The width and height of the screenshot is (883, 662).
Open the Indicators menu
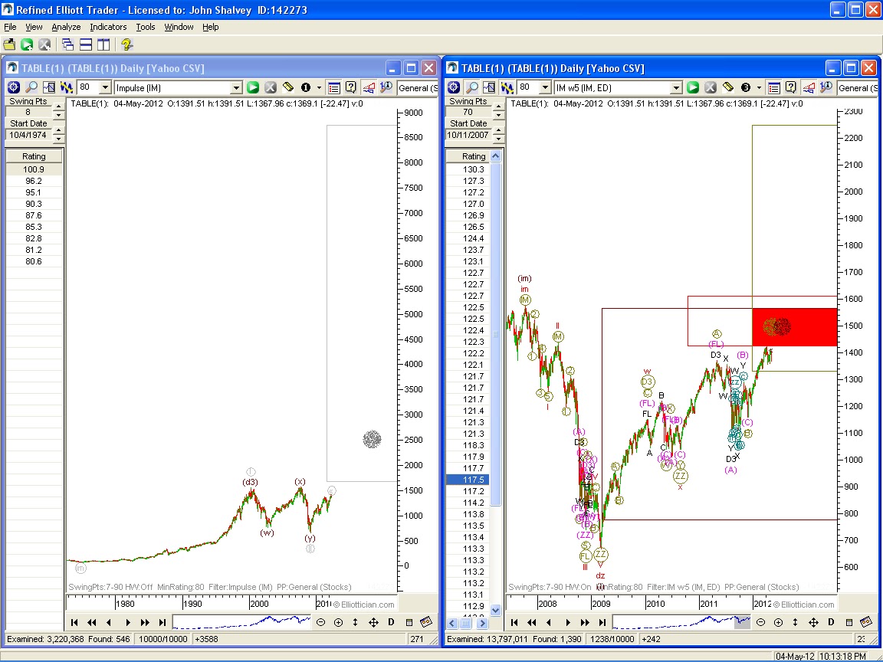click(x=108, y=27)
